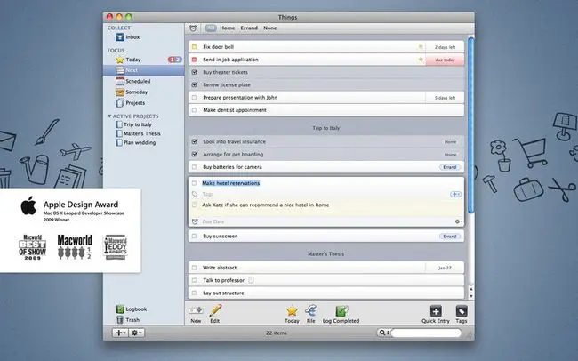Select the Next list in sidebar

click(144, 70)
